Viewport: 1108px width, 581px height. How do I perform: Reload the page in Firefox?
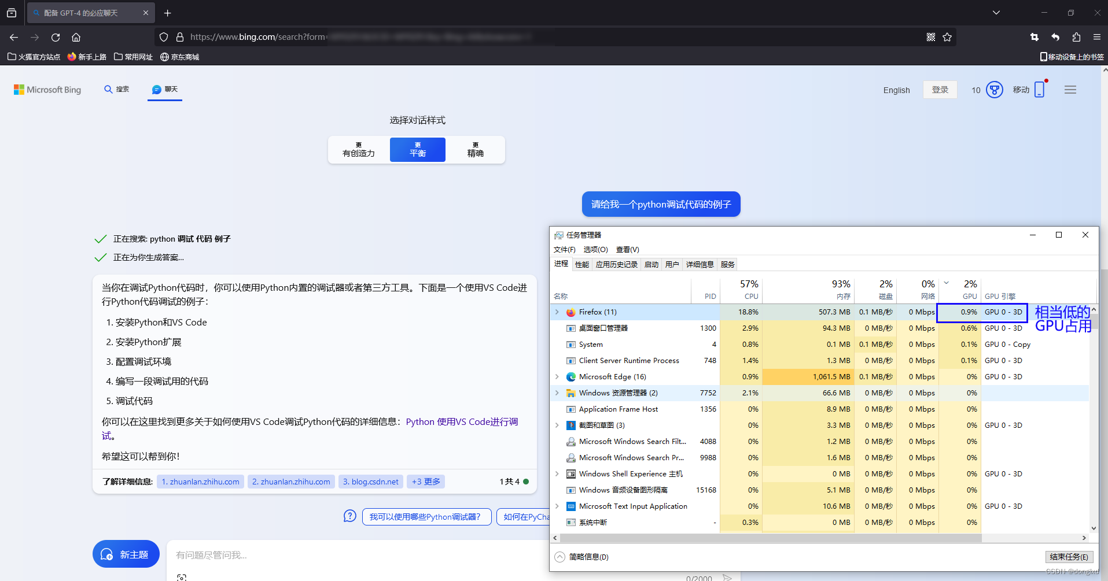(x=56, y=37)
